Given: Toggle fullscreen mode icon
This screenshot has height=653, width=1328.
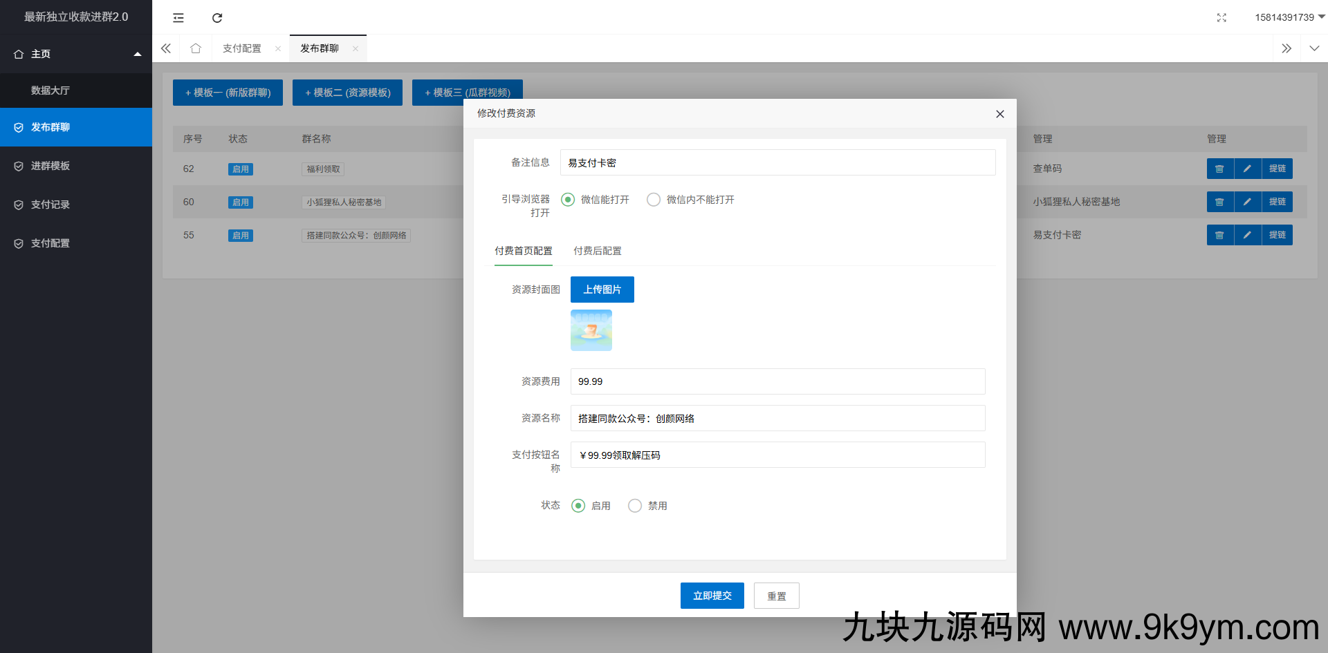Looking at the screenshot, I should [1221, 17].
